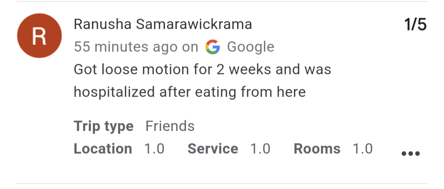Image resolution: width=444 pixels, height=189 pixels.
Task: Click the Google source label
Action: click(251, 47)
